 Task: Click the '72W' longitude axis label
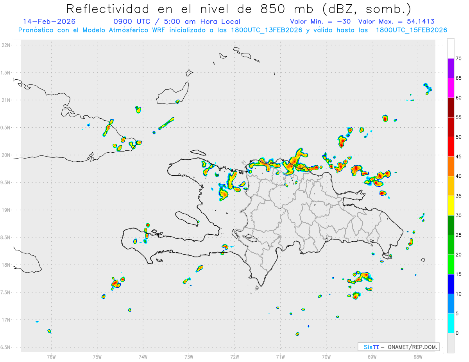[234, 357]
